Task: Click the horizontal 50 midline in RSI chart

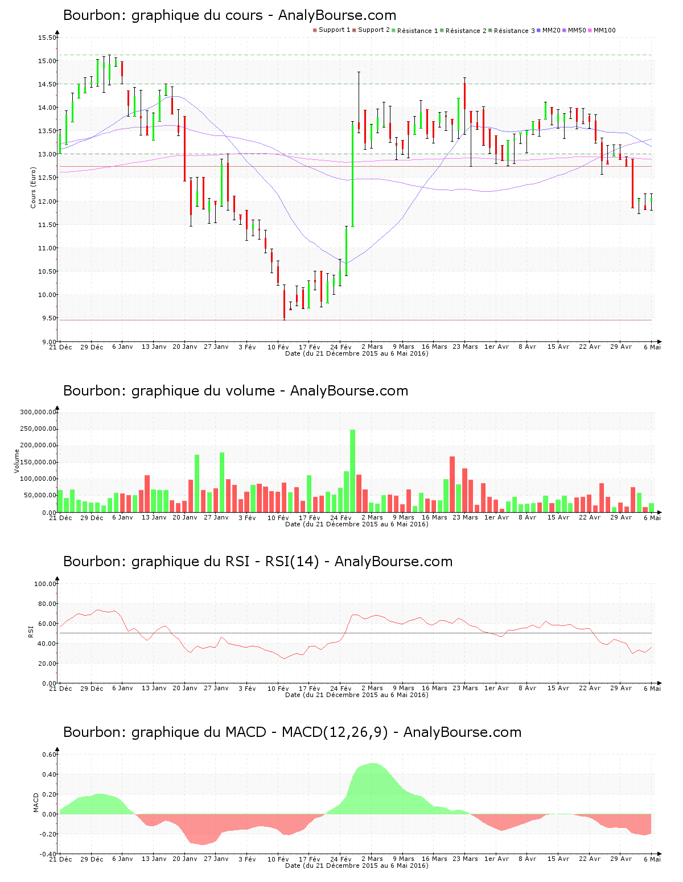Action: [356, 633]
